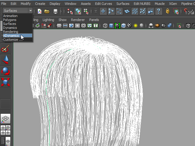Choose Customize from menu set list
Screen dimensions: 195x146
[13, 40]
